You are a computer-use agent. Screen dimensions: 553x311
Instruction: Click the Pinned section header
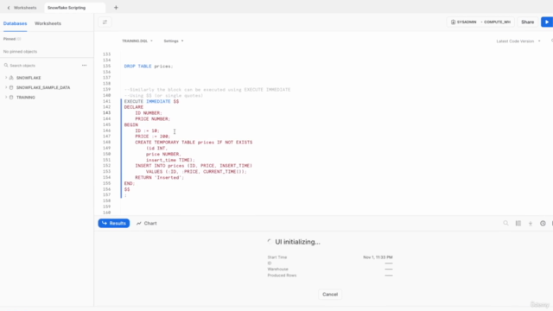(12, 39)
